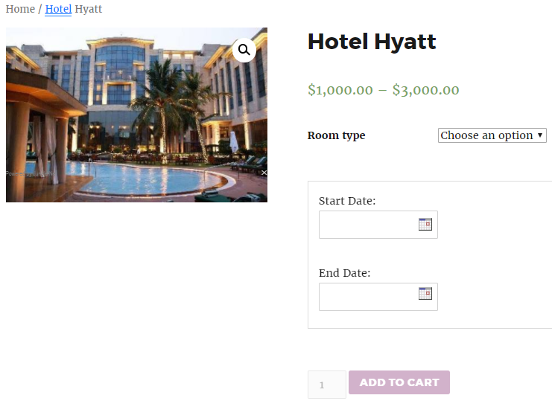The image size is (552, 401).
Task: Click the quantity field showing 1
Action: pyautogui.click(x=327, y=385)
